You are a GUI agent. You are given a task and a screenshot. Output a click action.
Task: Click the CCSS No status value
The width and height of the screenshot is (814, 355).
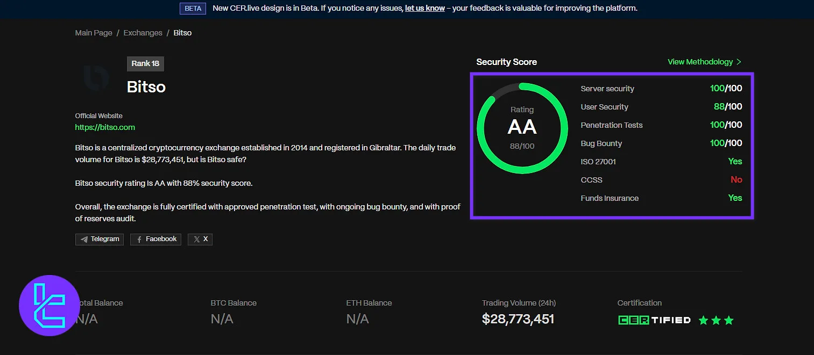(x=736, y=179)
